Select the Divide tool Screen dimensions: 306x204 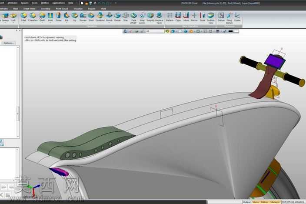point(117,17)
